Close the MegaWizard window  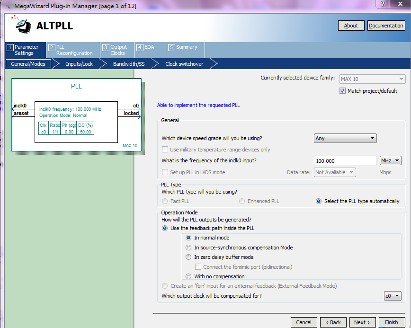pos(400,4)
